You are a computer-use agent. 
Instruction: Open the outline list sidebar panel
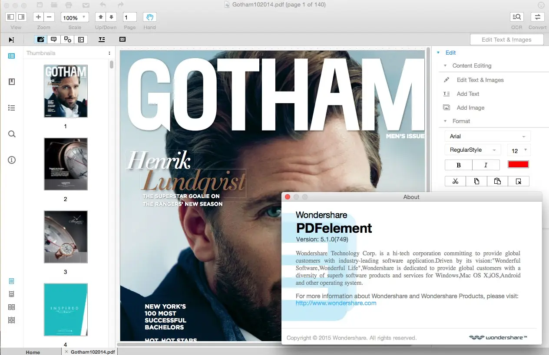click(12, 107)
